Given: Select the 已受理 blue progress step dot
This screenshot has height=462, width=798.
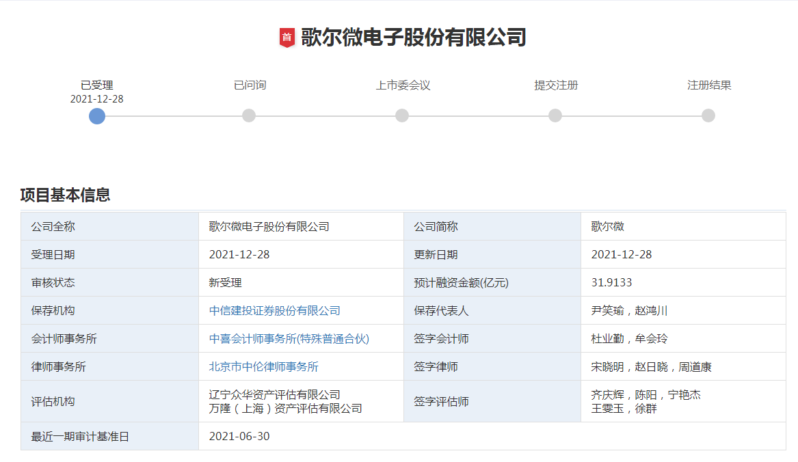Looking at the screenshot, I should coord(97,116).
